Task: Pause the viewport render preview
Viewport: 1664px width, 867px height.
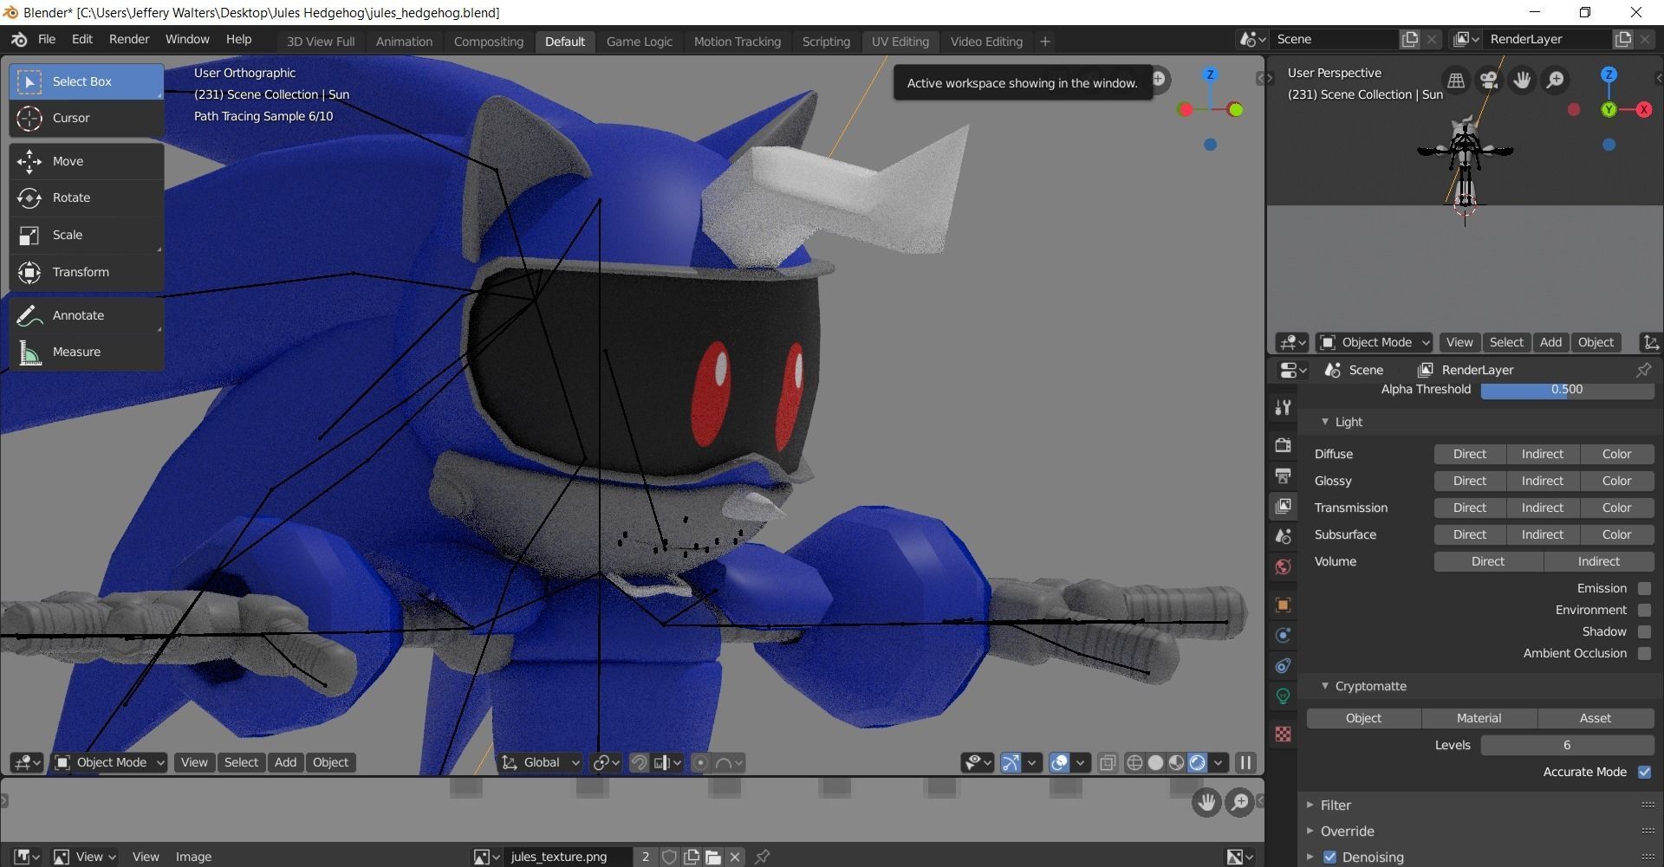Action: (1245, 762)
